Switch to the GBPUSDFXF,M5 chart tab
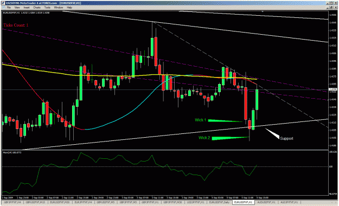 [x=106, y=202]
